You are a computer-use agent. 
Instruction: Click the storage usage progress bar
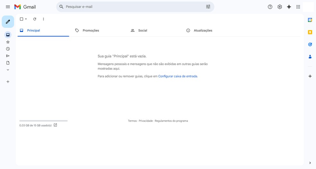coord(44,121)
